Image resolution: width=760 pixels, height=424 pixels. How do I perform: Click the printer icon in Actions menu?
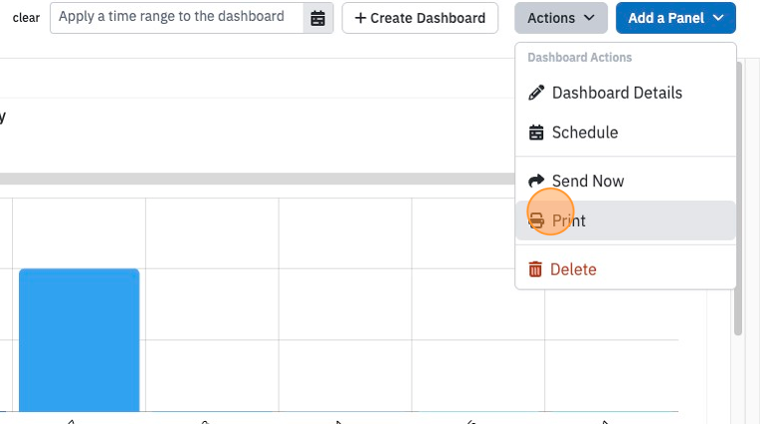coord(536,221)
